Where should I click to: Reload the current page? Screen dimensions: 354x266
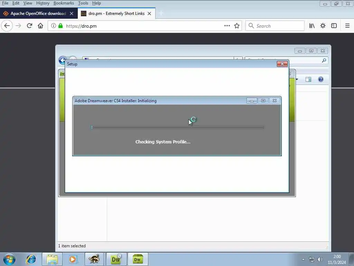[x=29, y=26]
